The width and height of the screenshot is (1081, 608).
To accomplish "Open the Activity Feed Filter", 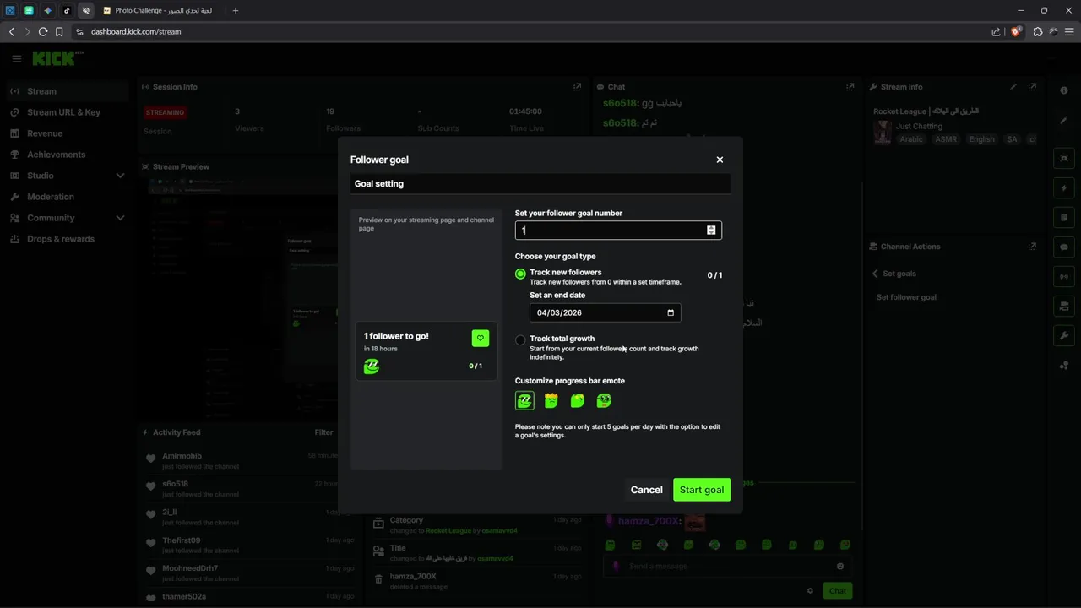I will 323,432.
